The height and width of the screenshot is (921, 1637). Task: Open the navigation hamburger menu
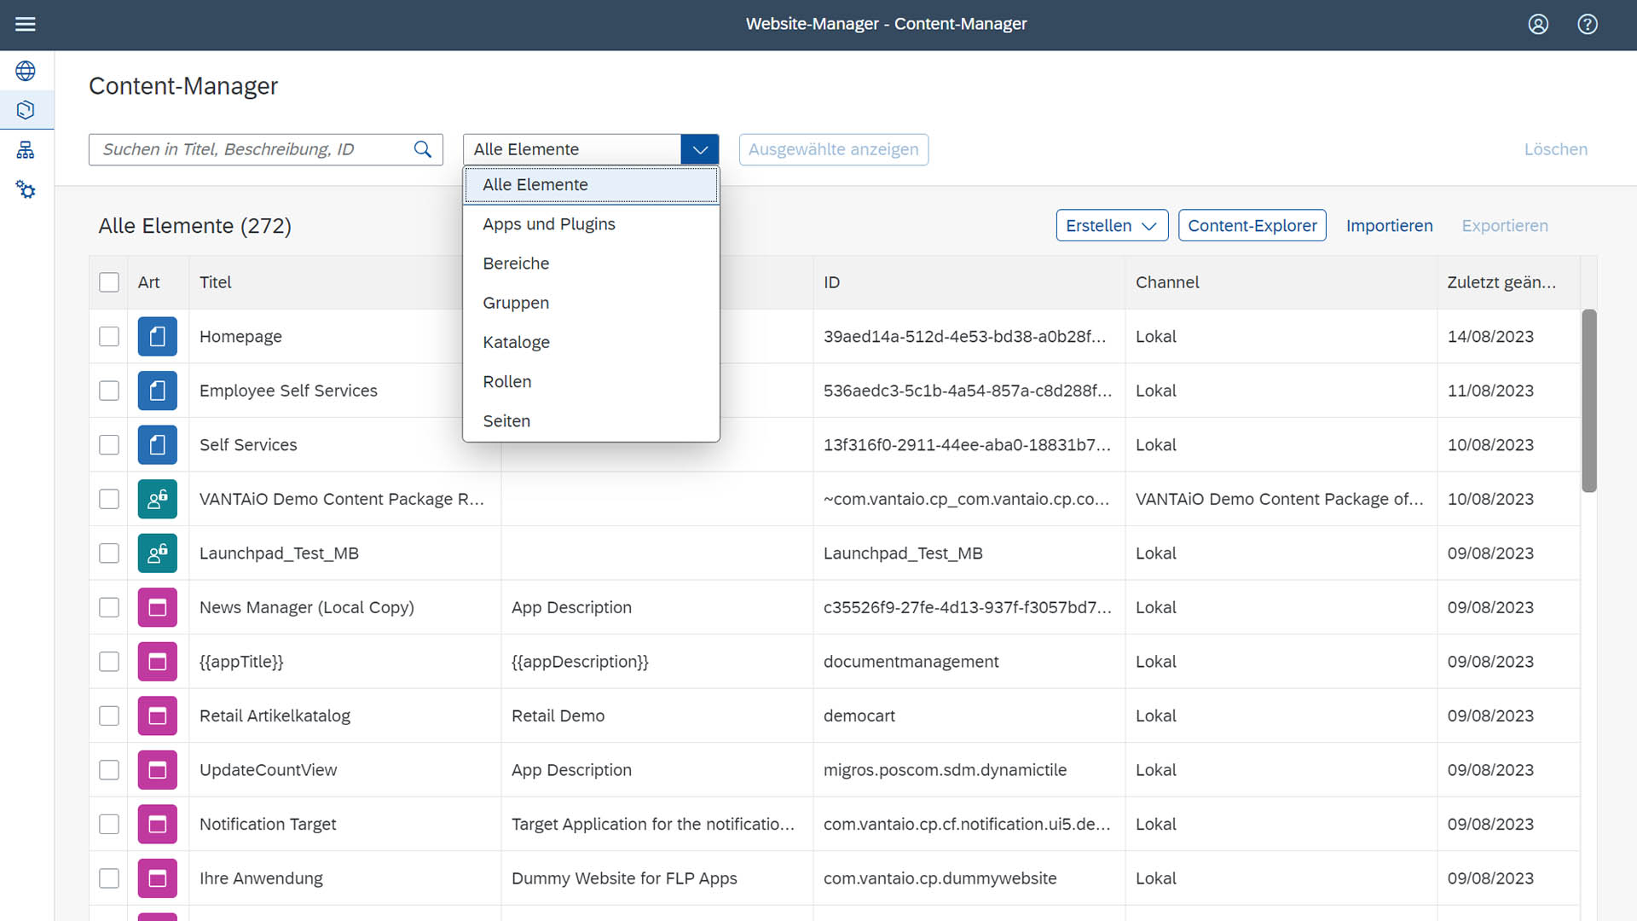pyautogui.click(x=26, y=24)
